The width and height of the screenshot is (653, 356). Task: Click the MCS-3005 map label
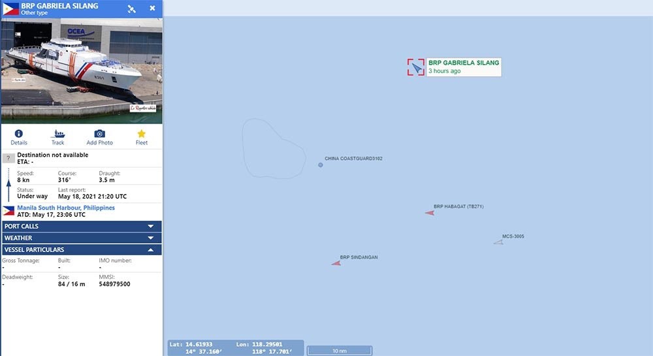513,236
